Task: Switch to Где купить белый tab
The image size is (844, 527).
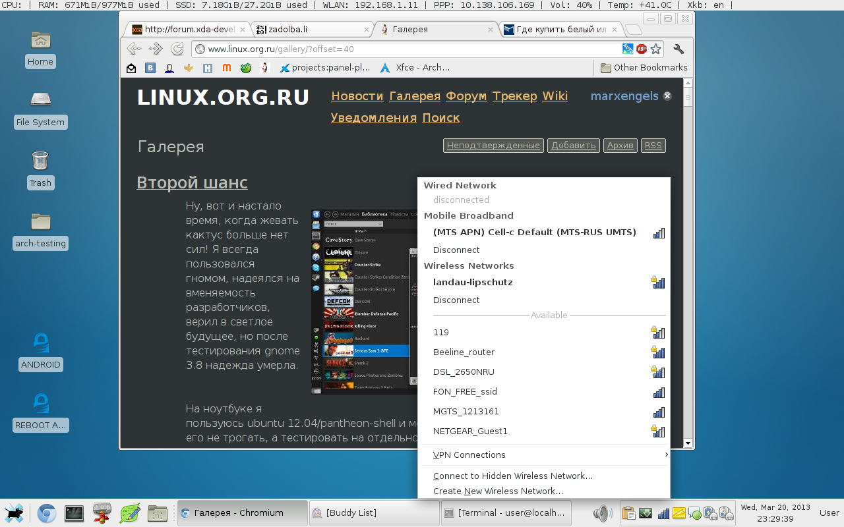Action: (560, 30)
